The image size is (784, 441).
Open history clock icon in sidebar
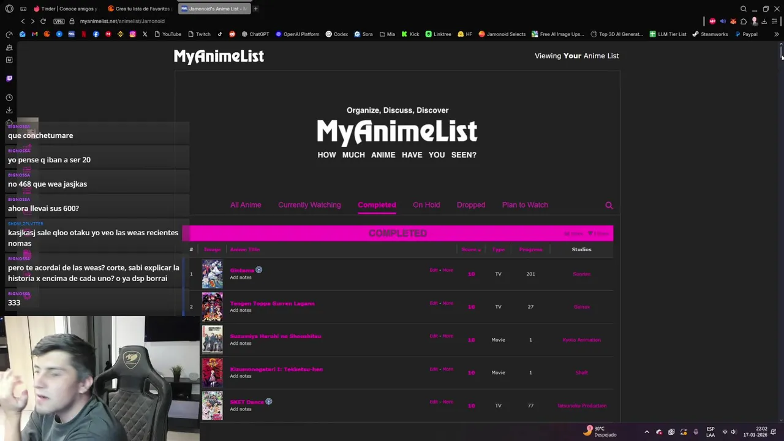coord(9,97)
